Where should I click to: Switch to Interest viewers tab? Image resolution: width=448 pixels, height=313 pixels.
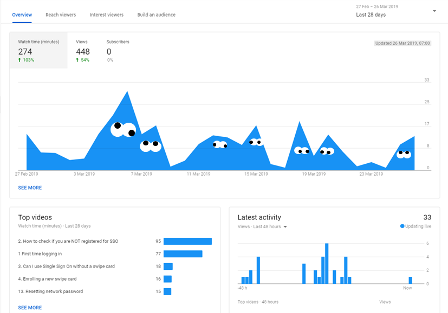[107, 15]
